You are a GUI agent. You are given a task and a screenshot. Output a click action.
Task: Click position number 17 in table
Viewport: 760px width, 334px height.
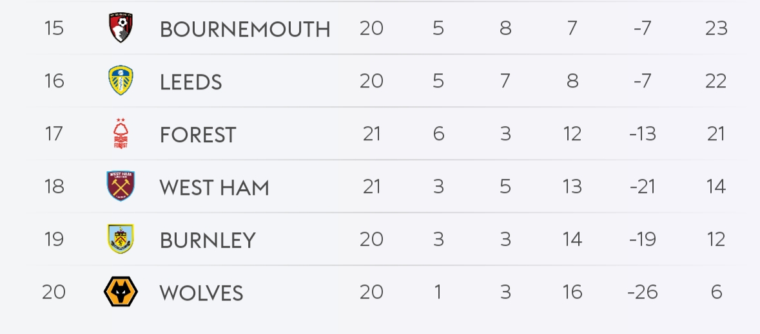coord(54,134)
